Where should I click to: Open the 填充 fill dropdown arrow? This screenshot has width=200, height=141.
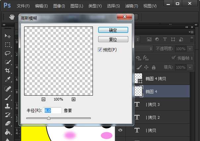coord(190,67)
